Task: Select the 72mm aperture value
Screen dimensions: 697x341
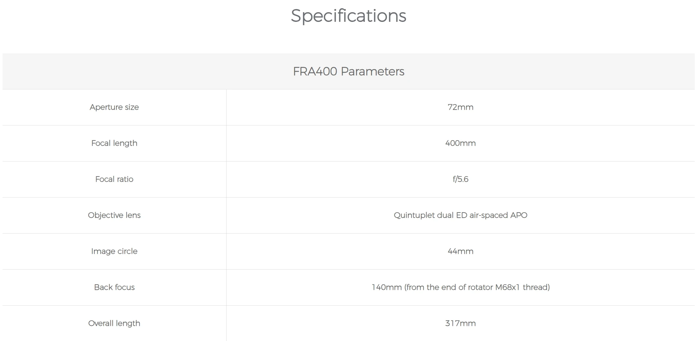Action: (x=460, y=107)
